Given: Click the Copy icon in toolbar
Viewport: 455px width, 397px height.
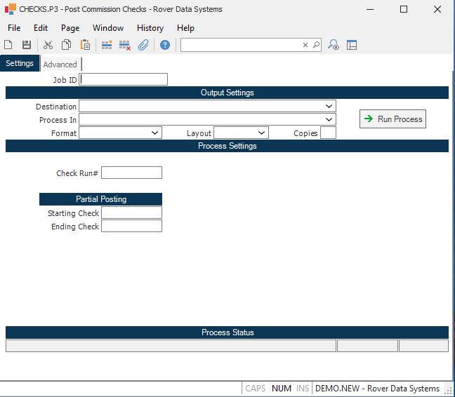Looking at the screenshot, I should click(x=66, y=45).
